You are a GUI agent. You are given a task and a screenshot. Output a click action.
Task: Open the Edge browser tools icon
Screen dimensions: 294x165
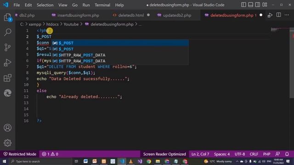coord(7,93)
